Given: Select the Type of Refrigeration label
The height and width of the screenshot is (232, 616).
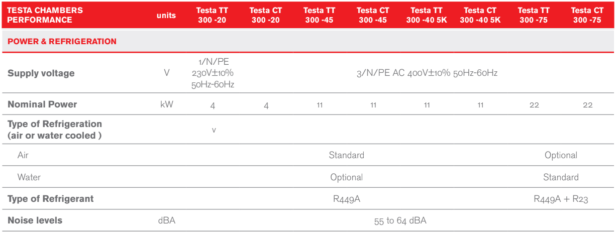Looking at the screenshot, I should click(x=55, y=130).
